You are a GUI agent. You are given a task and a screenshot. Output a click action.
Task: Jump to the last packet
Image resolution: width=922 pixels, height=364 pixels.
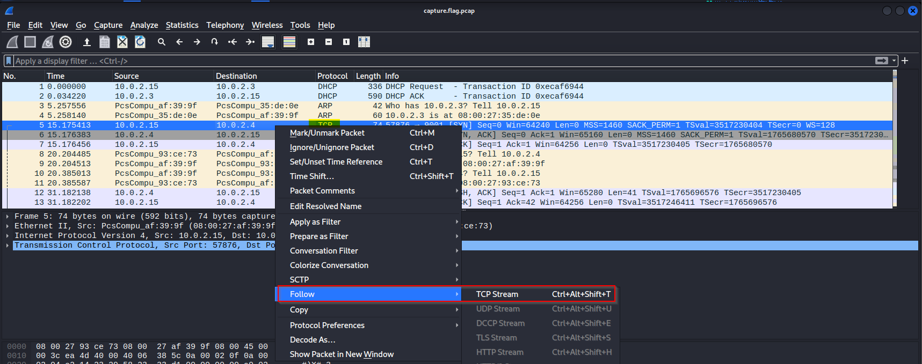250,42
